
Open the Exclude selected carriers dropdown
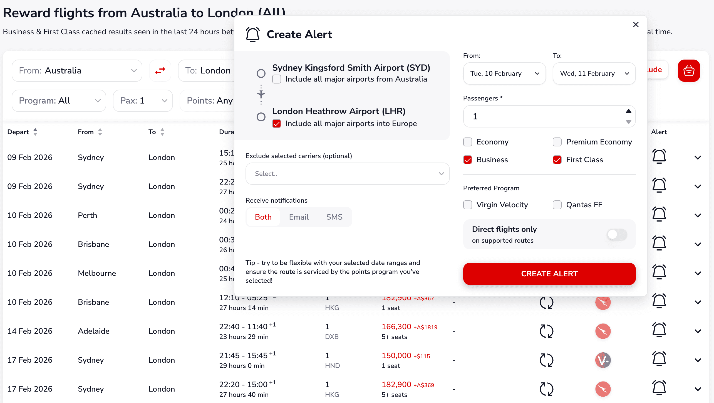click(x=347, y=174)
